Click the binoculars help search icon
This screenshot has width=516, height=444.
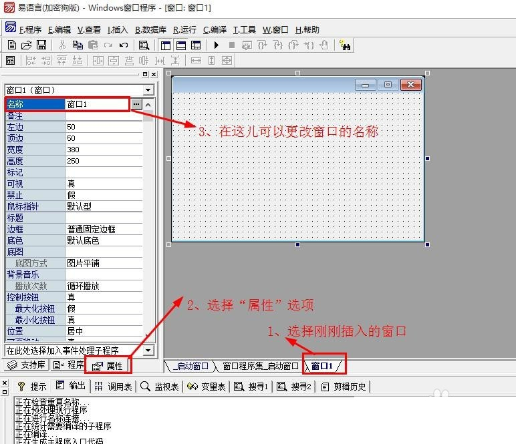pos(345,45)
